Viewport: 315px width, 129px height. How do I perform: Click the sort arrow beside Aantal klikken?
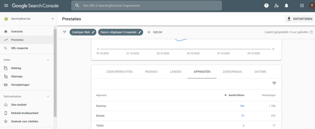225,95
